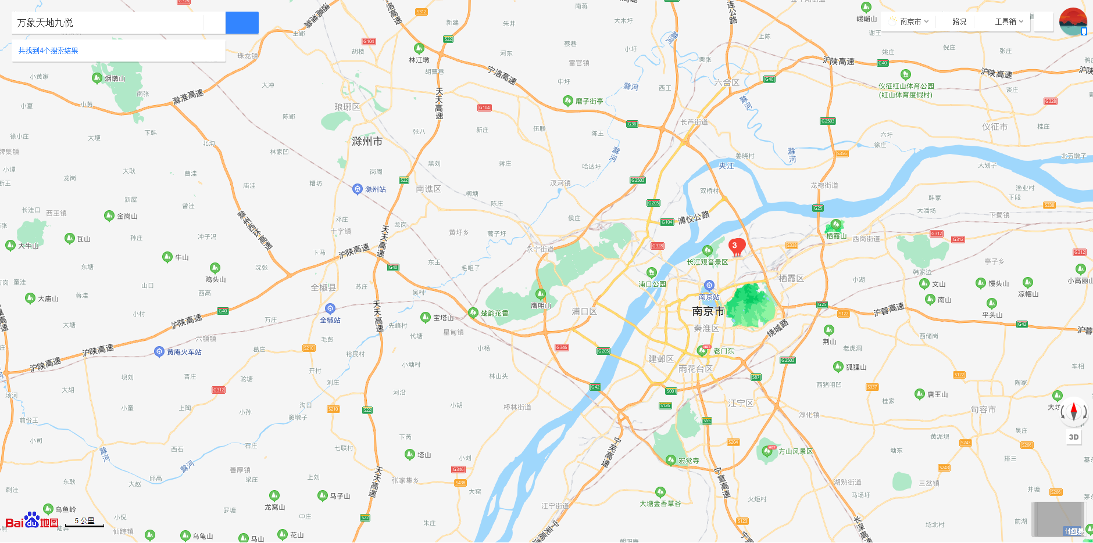Toggle the 3D map view button

pos(1073,437)
